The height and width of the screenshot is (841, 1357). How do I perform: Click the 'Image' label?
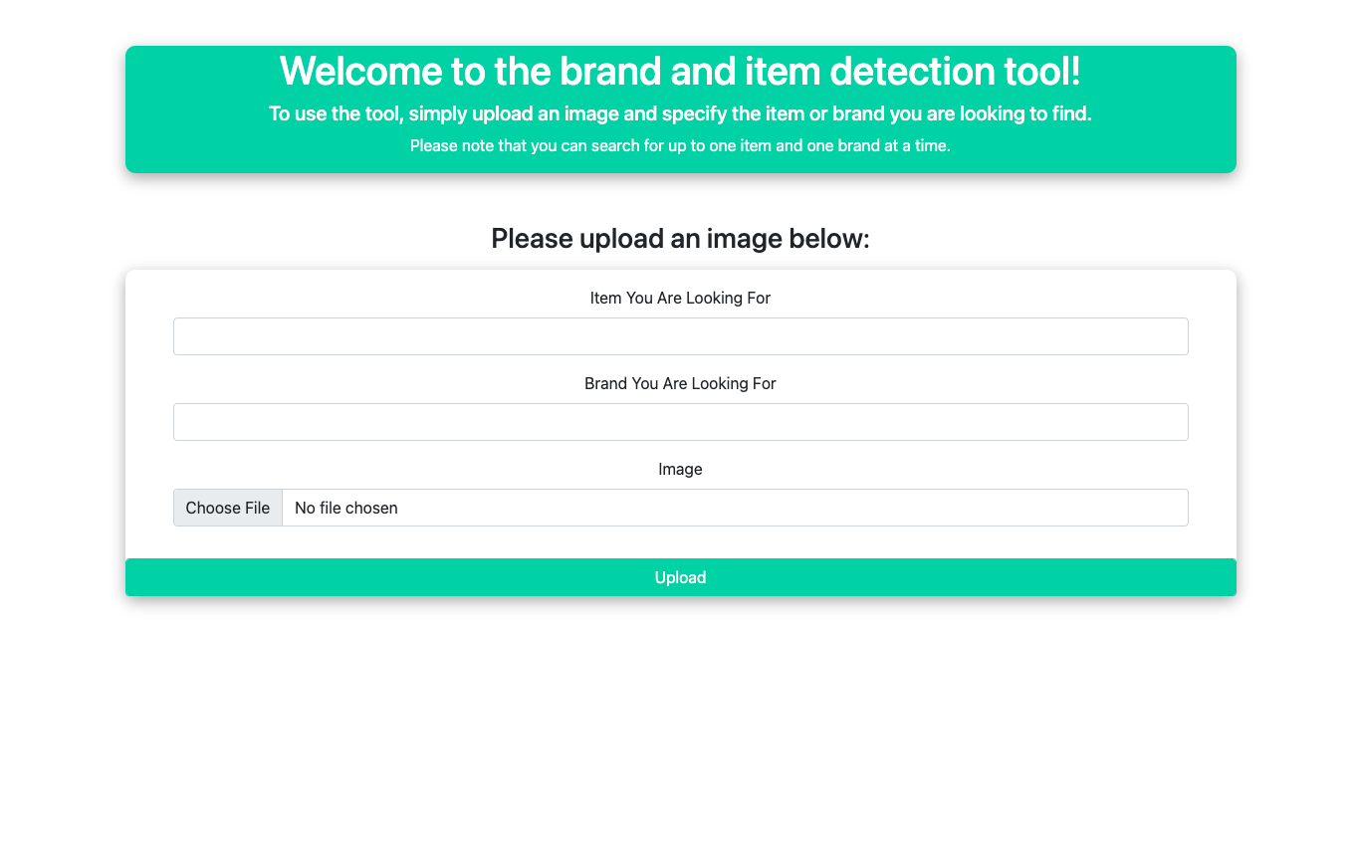(x=680, y=469)
